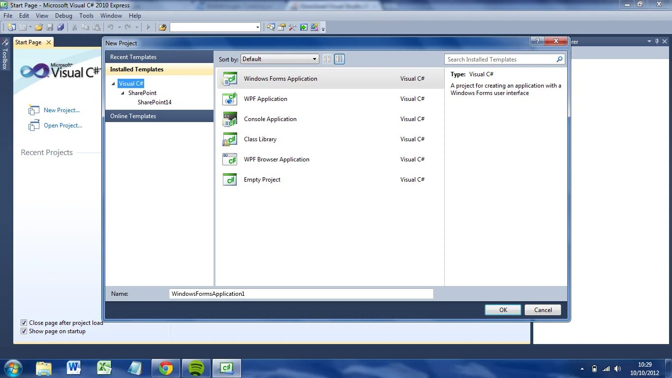Open Spotify from the taskbar
The height and width of the screenshot is (378, 672).
(x=196, y=368)
